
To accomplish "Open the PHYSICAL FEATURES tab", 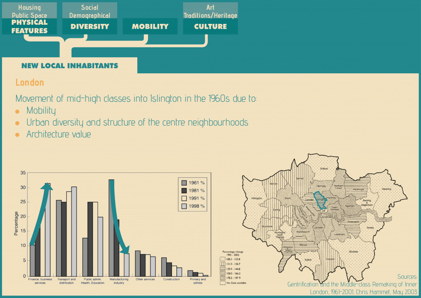I will pos(29,26).
